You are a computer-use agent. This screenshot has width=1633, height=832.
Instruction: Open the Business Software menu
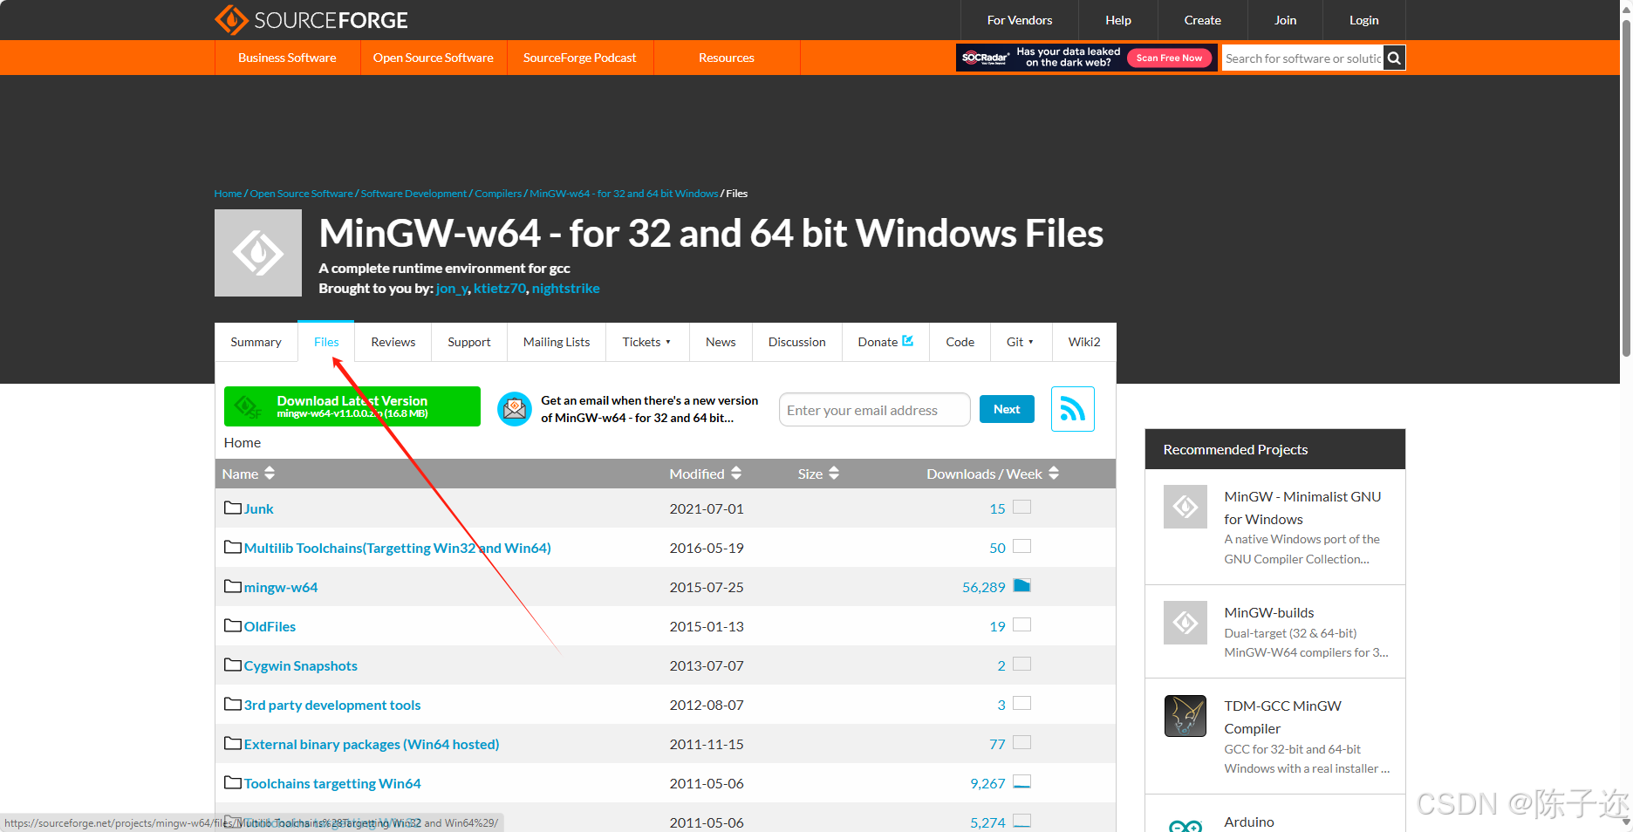tap(287, 58)
